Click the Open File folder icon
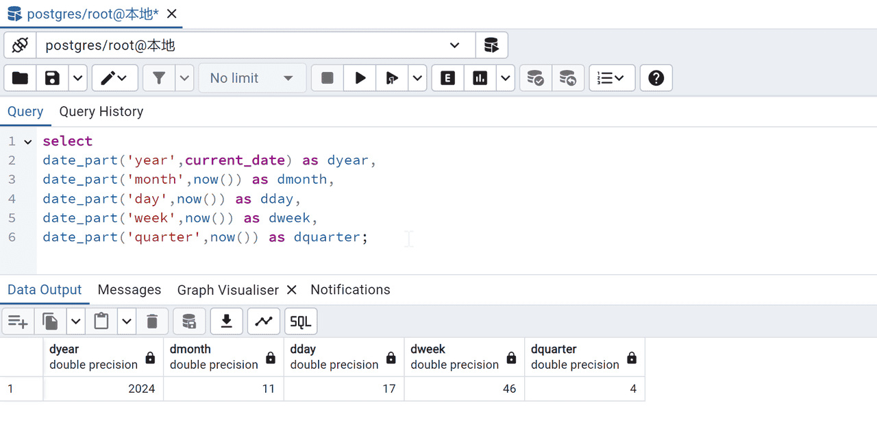Viewport: 877px width, 425px height. click(x=21, y=78)
